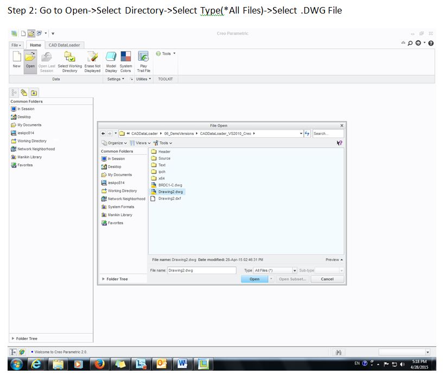This screenshot has width=445, height=375.
Task: Click status bar binoculars find icon
Action: tap(338, 352)
